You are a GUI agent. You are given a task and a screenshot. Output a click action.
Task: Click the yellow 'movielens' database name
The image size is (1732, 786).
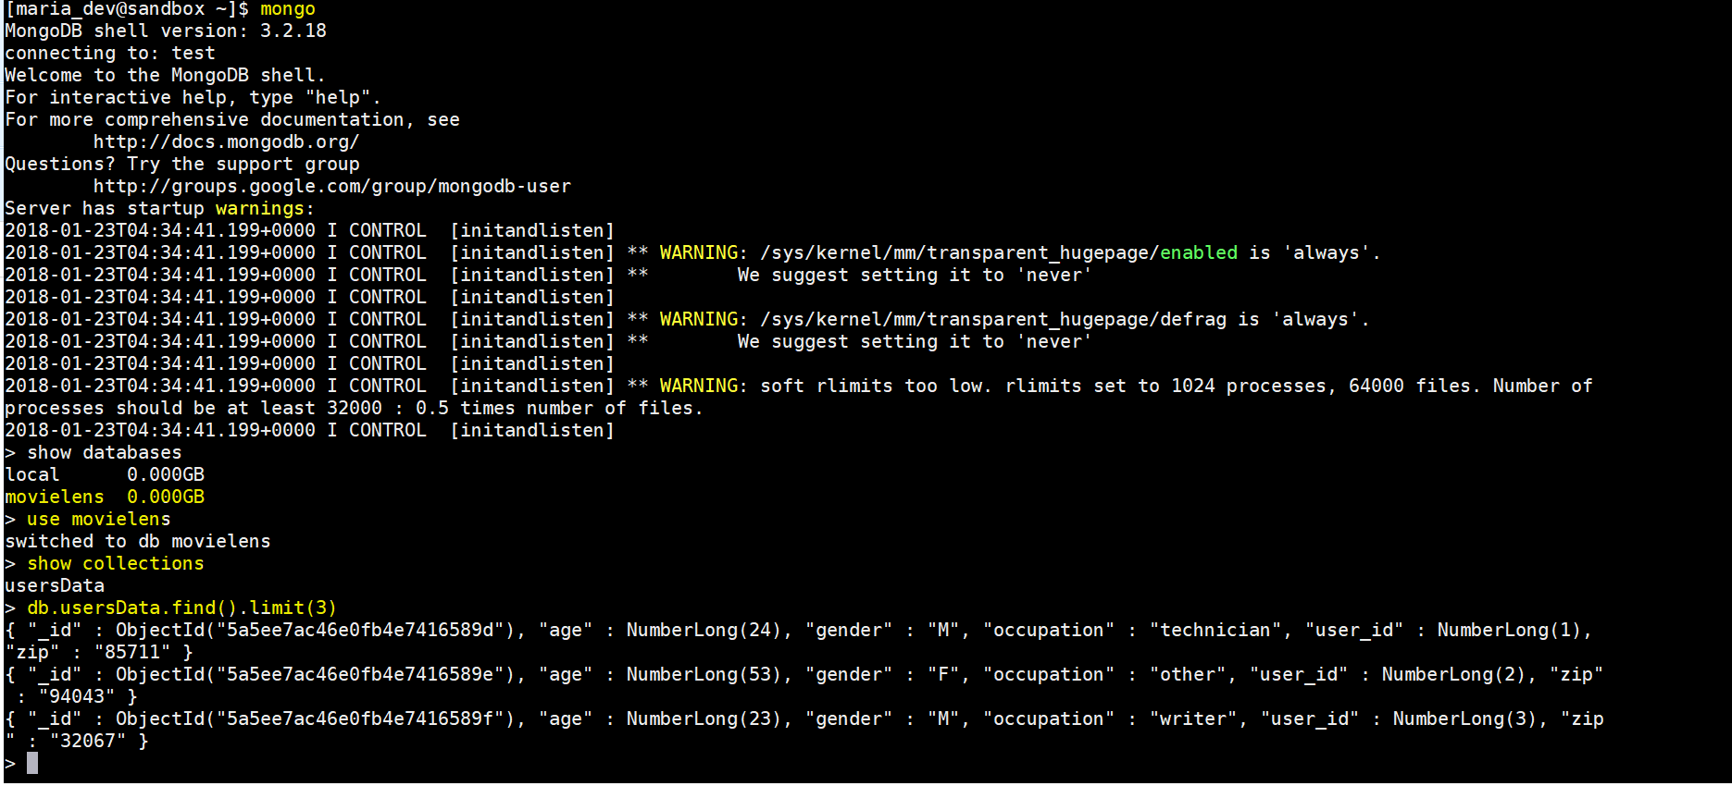pos(55,497)
